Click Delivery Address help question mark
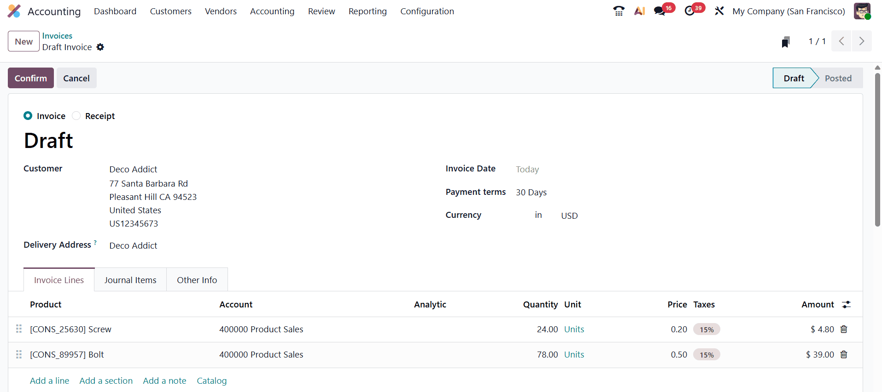This screenshot has height=392, width=882. click(95, 242)
